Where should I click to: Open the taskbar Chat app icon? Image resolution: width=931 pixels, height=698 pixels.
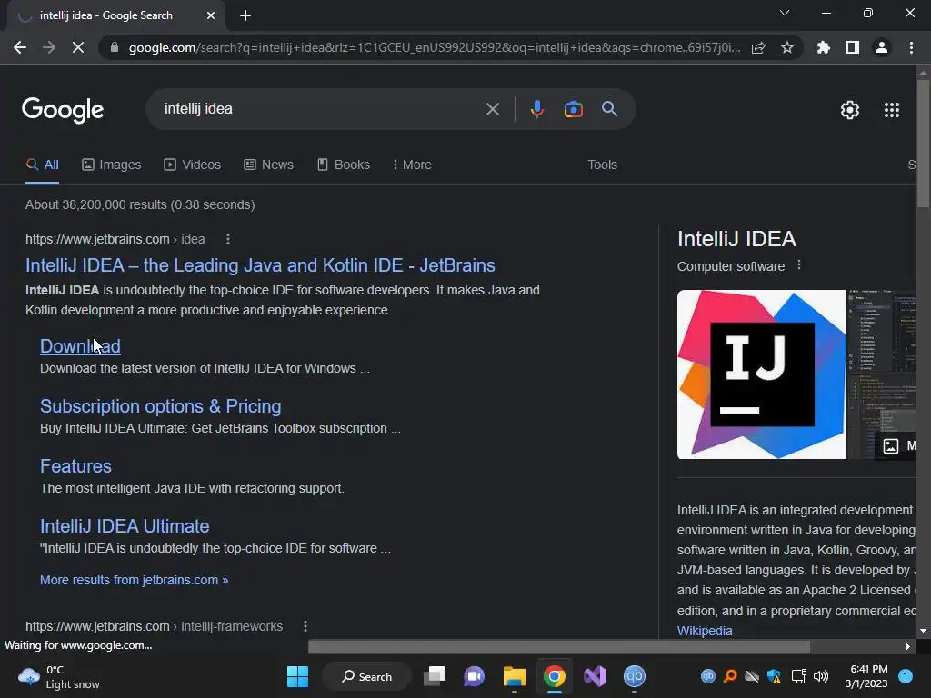coord(474,676)
